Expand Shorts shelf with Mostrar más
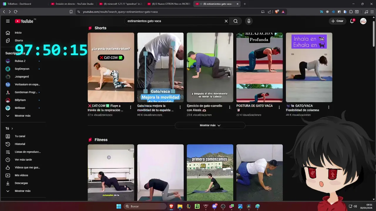The height and width of the screenshot is (211, 376). 210,125
